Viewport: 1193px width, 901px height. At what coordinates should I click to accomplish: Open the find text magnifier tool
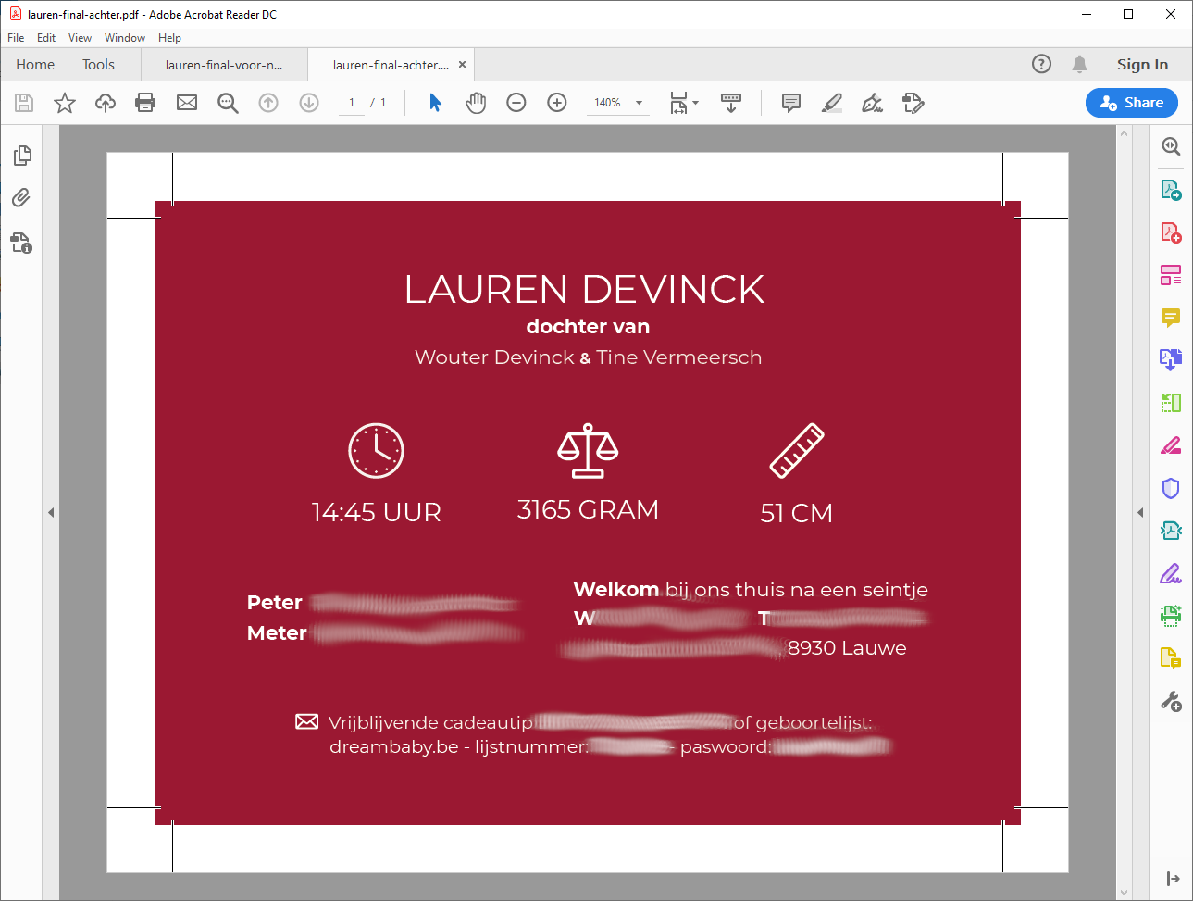coord(228,103)
